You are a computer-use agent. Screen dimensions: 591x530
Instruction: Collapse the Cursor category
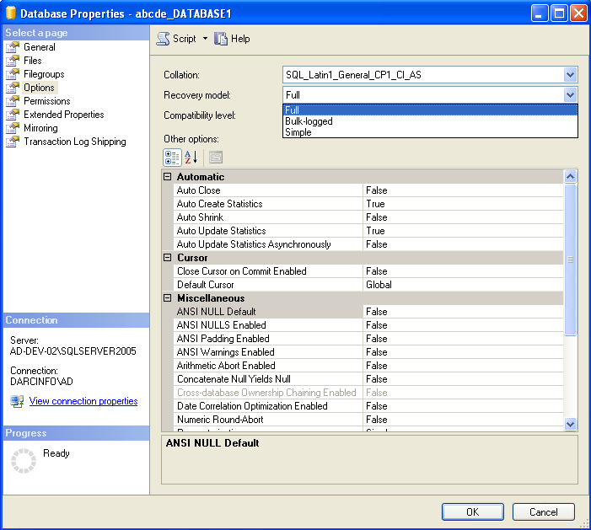(167, 258)
